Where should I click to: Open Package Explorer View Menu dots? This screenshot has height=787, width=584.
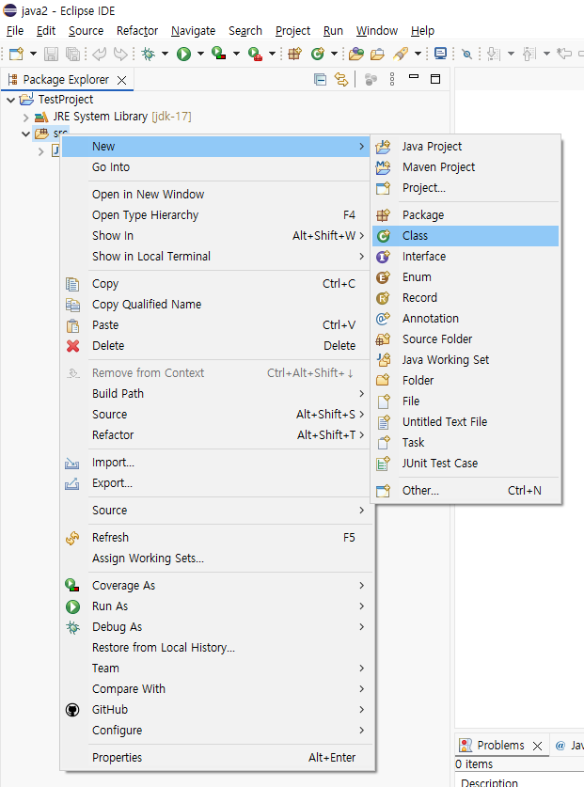click(392, 79)
